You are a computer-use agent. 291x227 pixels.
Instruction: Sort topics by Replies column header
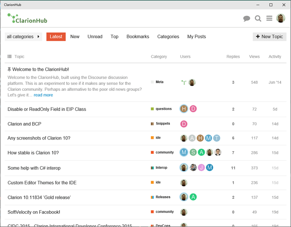tap(233, 56)
